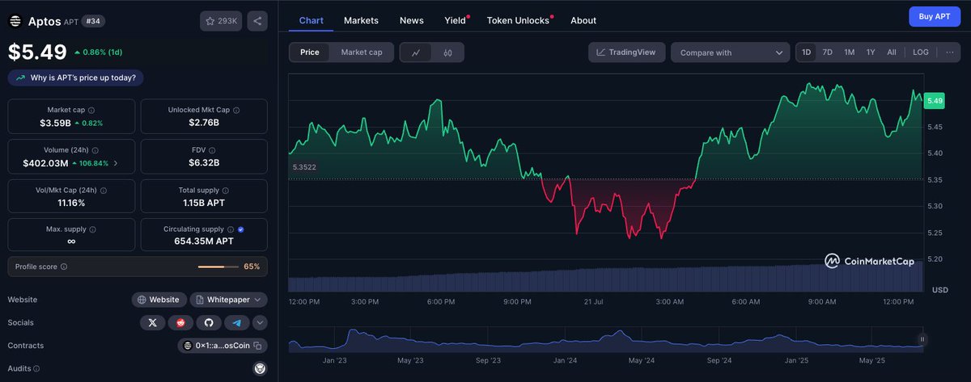
Task: Click Why is APT's price up today
Action: (x=77, y=78)
